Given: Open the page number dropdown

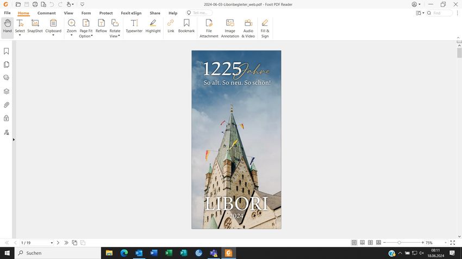Looking at the screenshot, I should click(52, 243).
